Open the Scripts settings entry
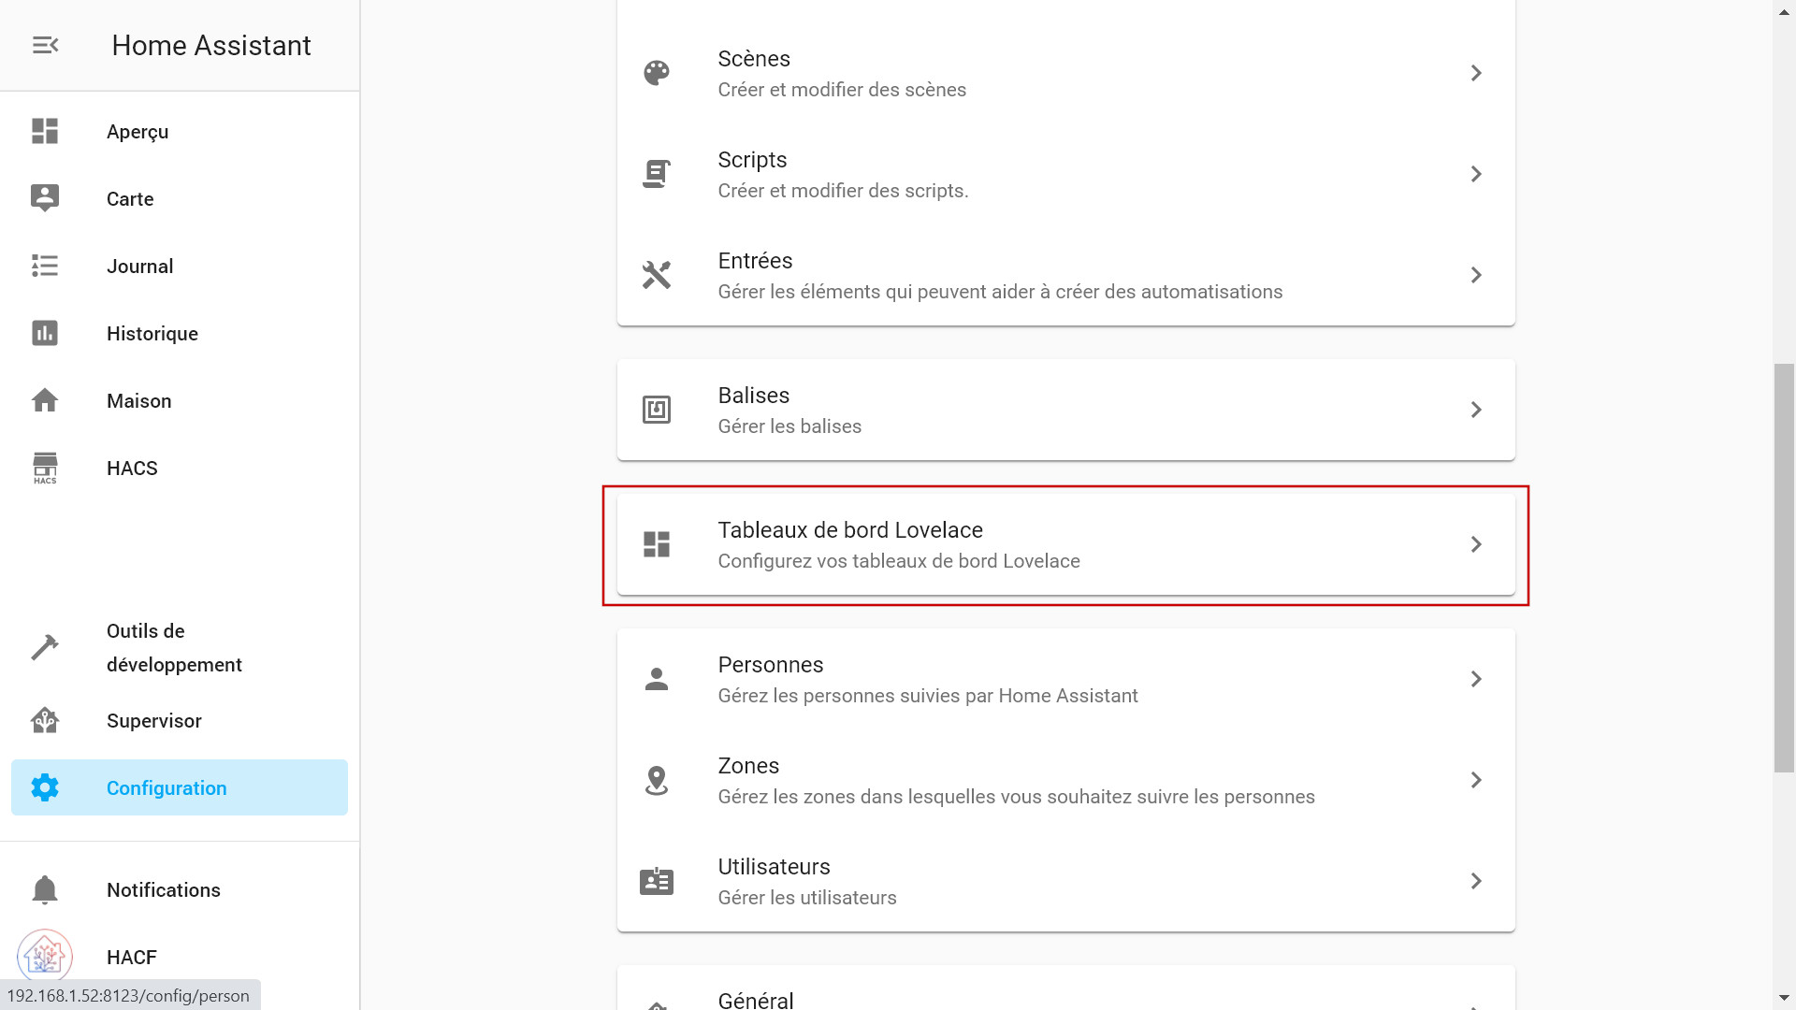 pyautogui.click(x=1066, y=174)
